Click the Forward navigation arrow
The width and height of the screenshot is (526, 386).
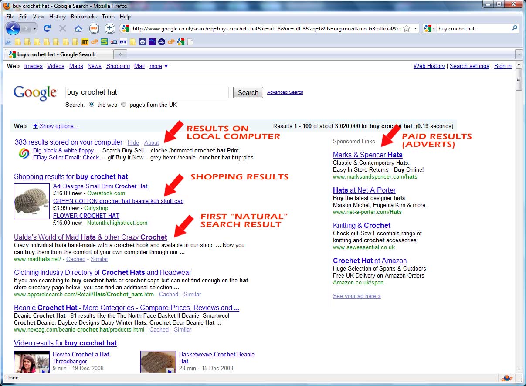coord(26,29)
